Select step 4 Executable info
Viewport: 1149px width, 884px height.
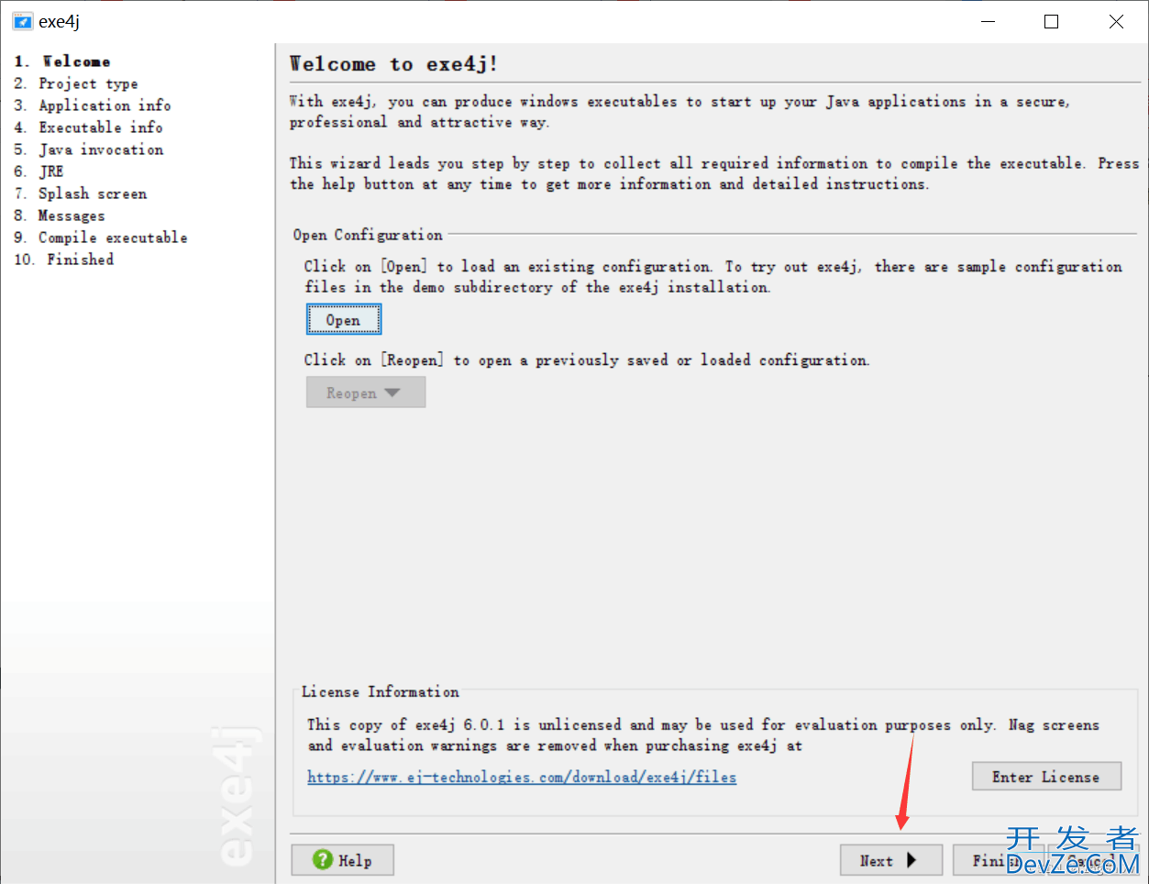coord(88,127)
